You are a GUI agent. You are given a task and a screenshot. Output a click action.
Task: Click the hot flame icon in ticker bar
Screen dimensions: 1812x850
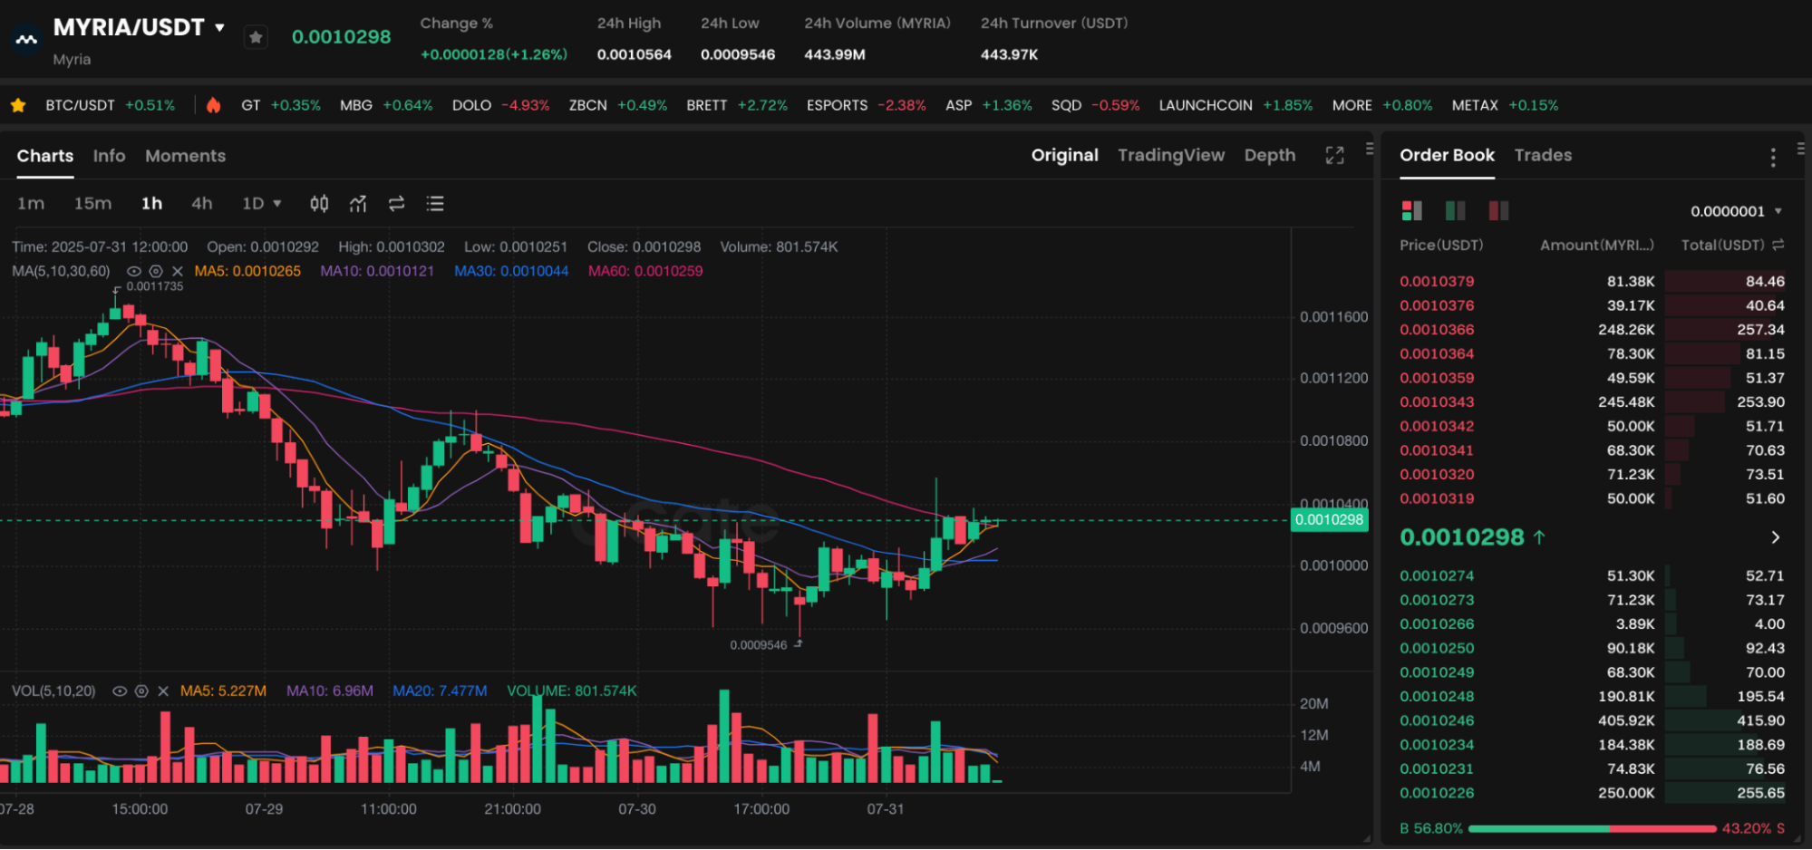[x=213, y=105]
